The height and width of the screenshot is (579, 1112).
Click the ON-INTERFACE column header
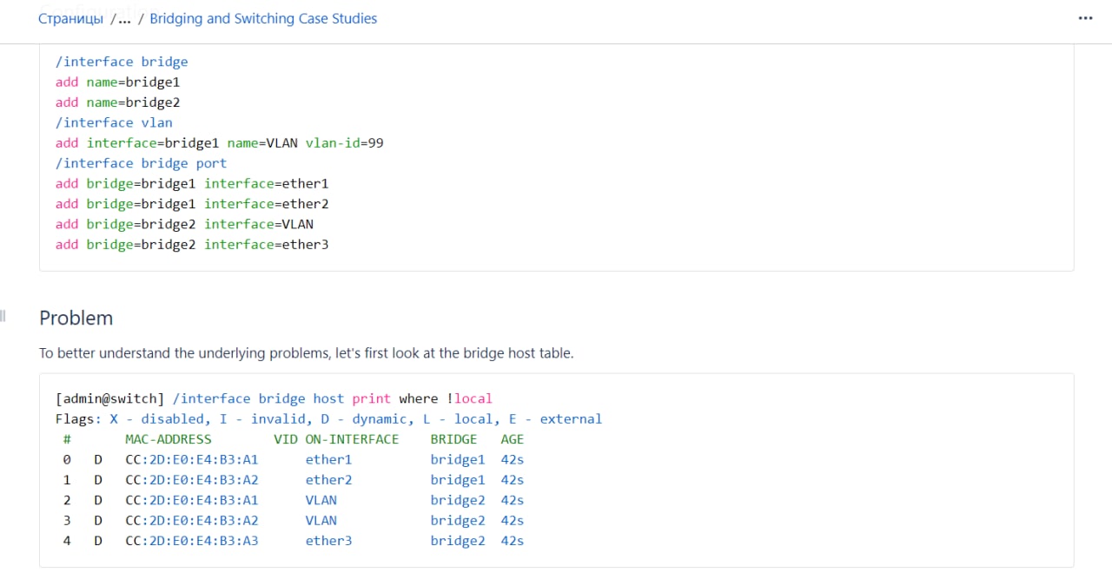(x=352, y=439)
